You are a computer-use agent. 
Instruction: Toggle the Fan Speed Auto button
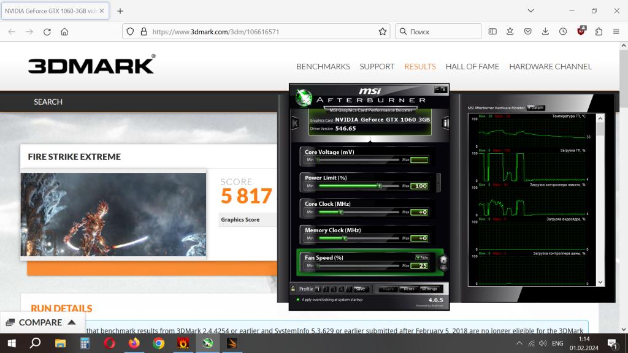click(422, 257)
